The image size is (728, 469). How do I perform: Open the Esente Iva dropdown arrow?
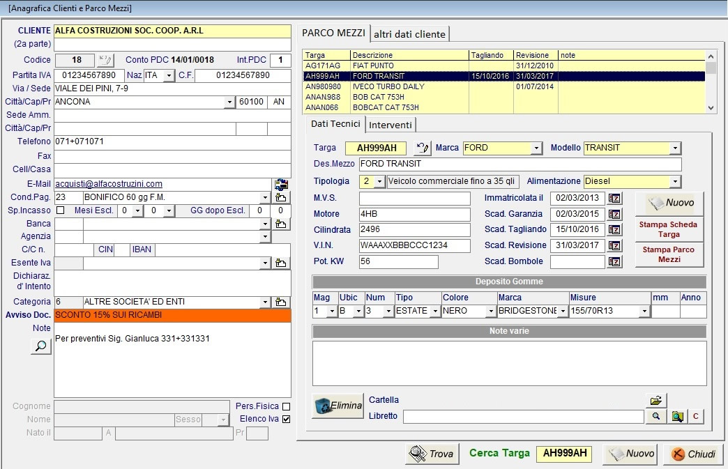pyautogui.click(x=265, y=263)
